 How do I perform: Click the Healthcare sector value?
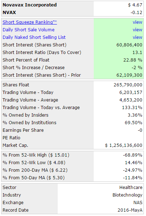(131, 188)
